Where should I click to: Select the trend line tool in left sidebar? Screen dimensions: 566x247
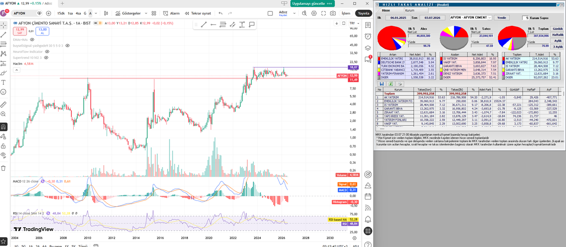coord(4,35)
